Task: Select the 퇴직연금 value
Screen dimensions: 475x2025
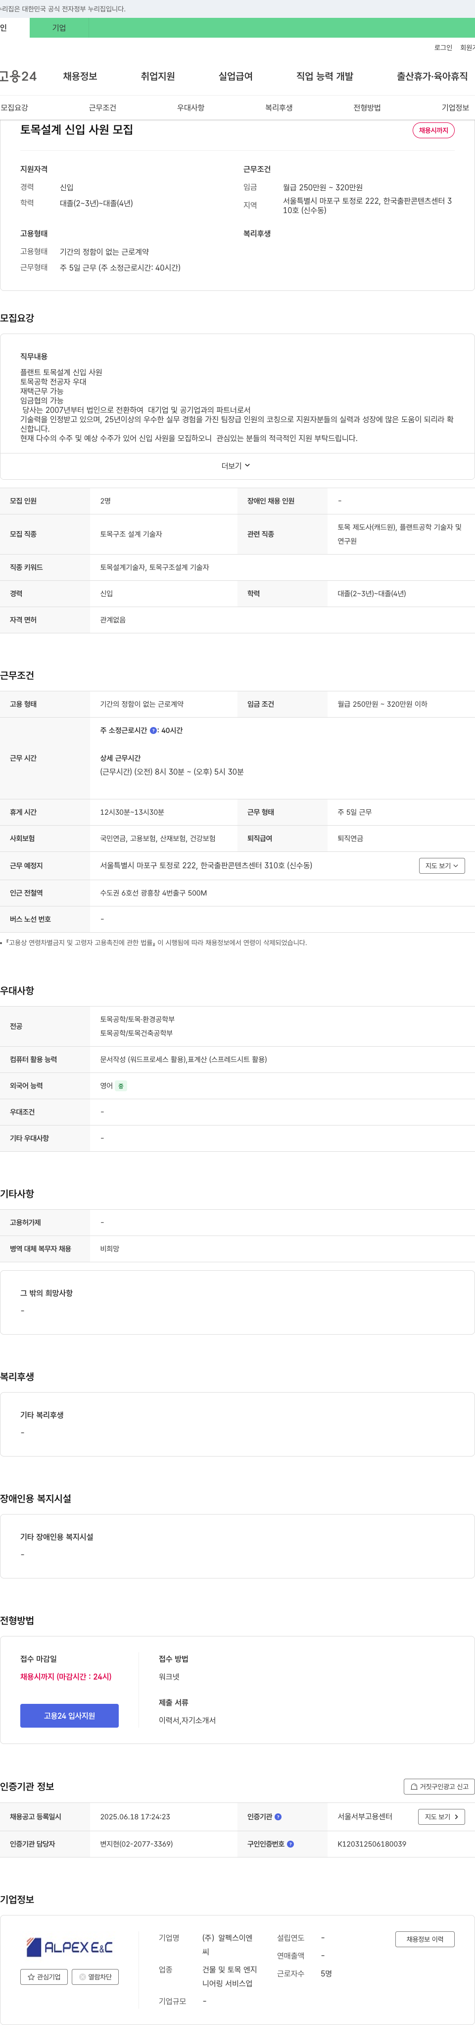Action: [x=350, y=838]
